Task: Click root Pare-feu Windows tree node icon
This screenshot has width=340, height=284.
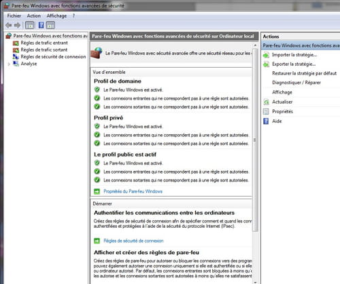Action: click(9, 36)
